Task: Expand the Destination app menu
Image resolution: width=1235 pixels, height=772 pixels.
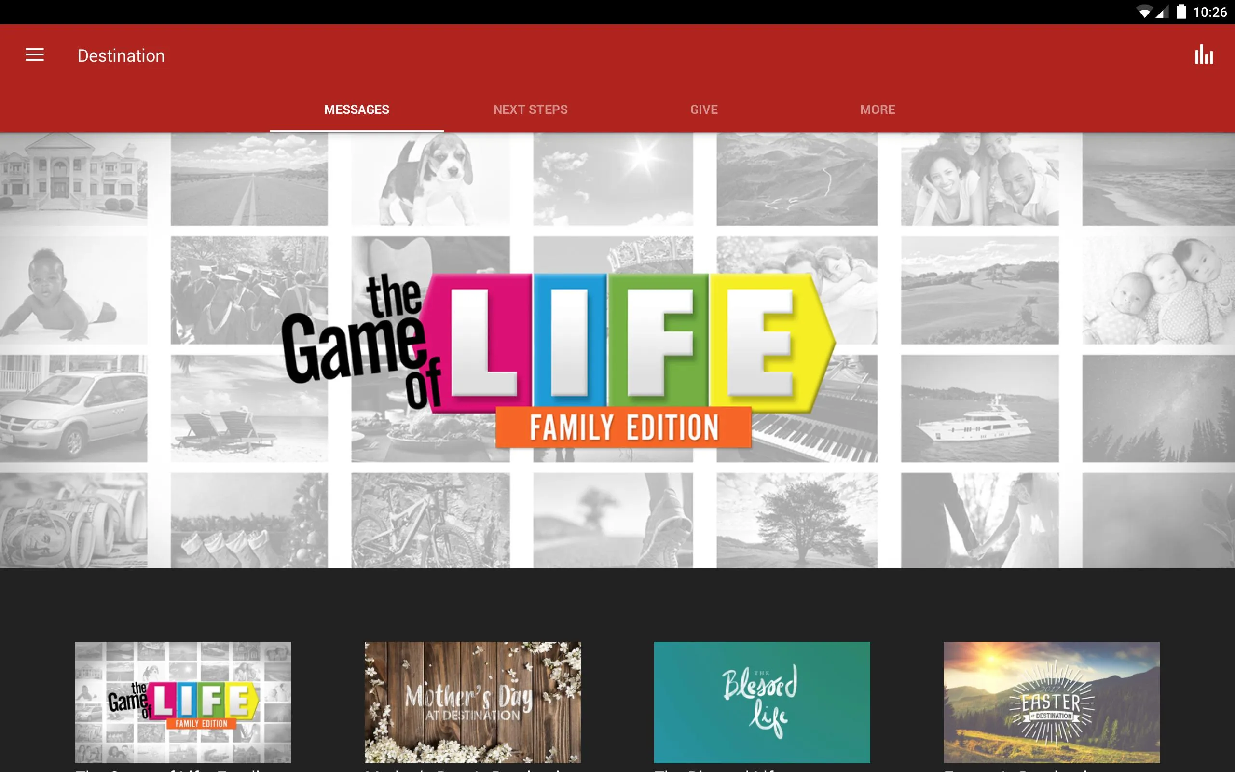Action: pos(35,55)
